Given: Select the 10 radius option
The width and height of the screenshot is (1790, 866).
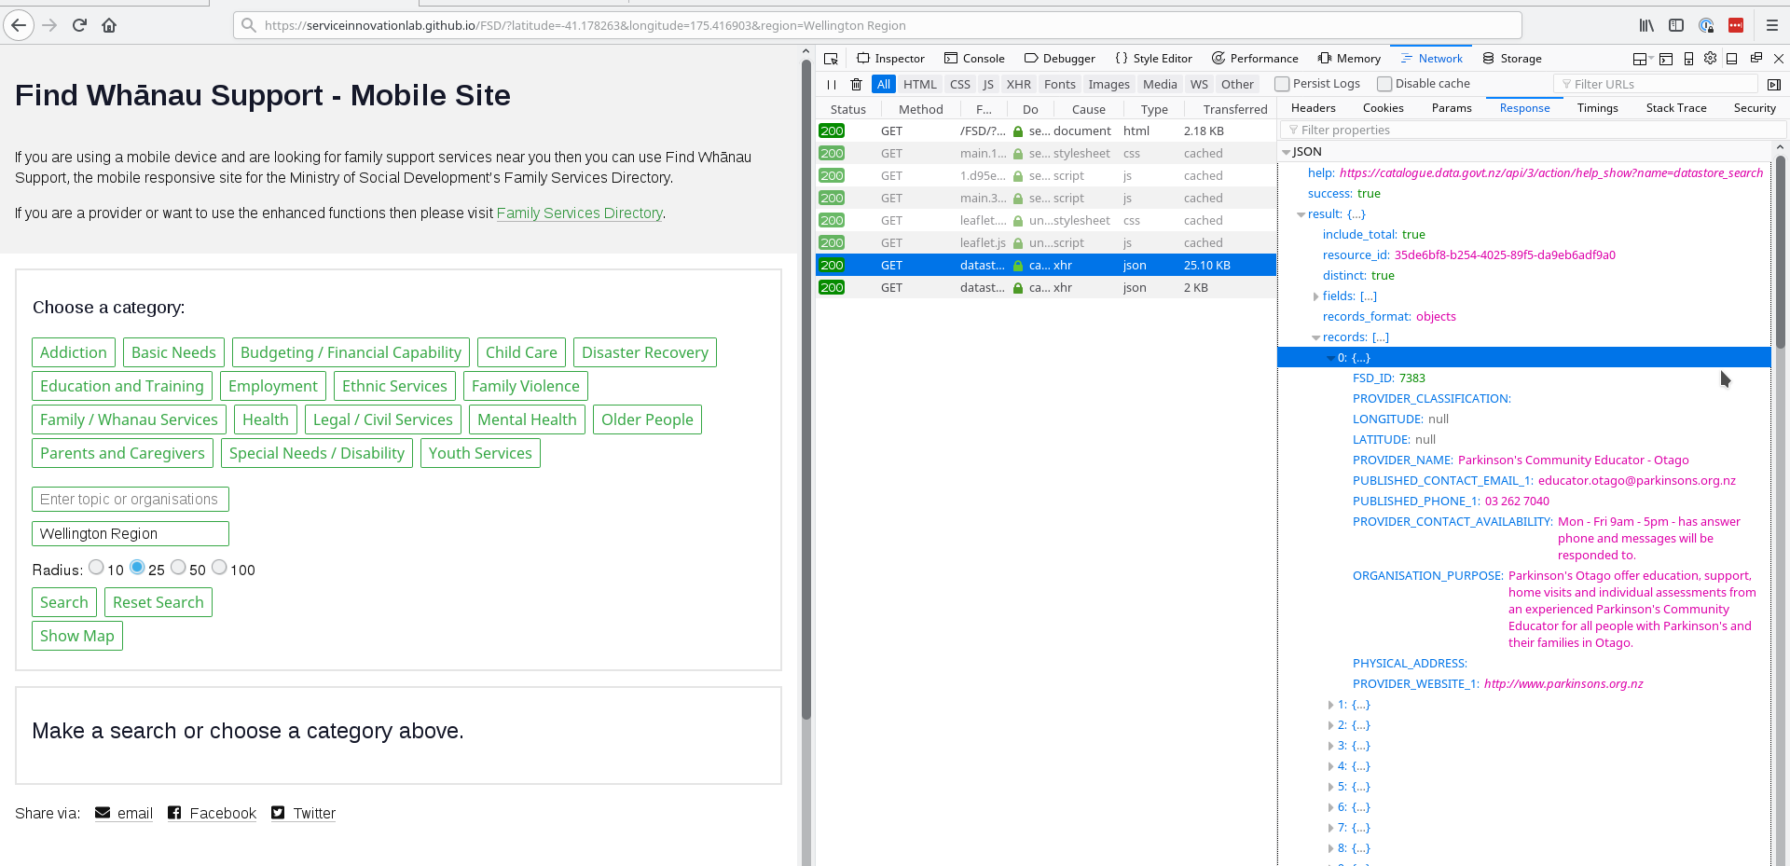Looking at the screenshot, I should click(x=96, y=567).
